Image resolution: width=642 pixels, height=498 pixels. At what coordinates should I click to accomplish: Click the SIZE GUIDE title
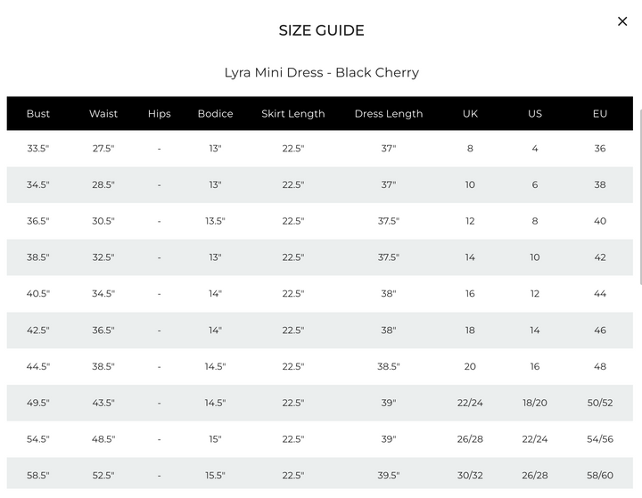(x=321, y=30)
